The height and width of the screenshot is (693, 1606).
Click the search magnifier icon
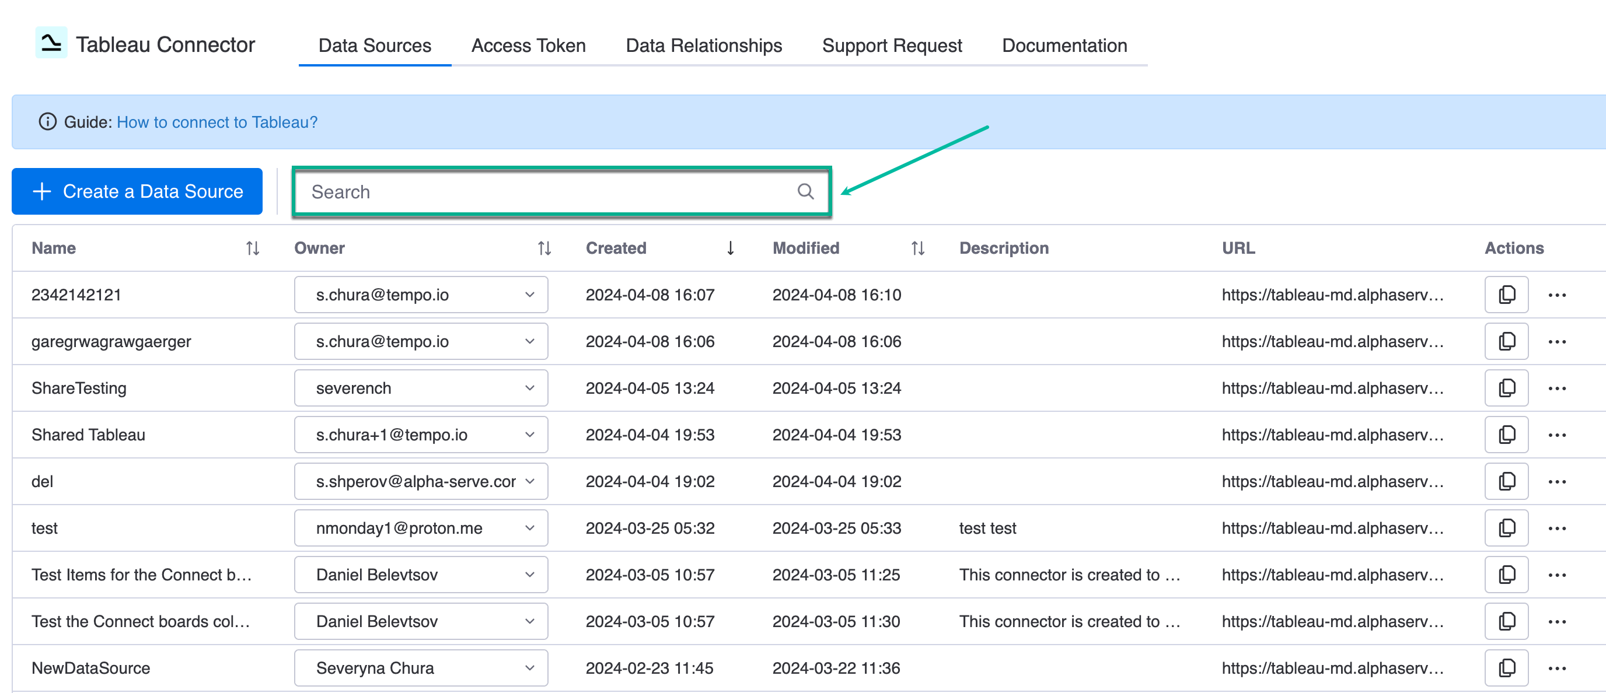pos(805,192)
